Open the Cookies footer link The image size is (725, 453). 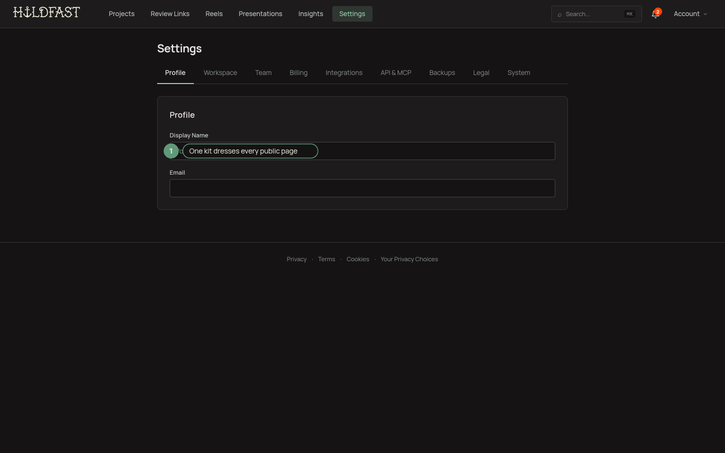tap(358, 259)
